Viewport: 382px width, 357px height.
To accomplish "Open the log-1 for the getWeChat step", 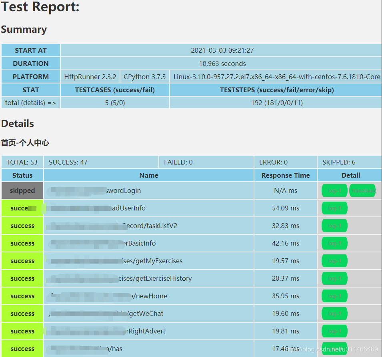I will pyautogui.click(x=334, y=313).
